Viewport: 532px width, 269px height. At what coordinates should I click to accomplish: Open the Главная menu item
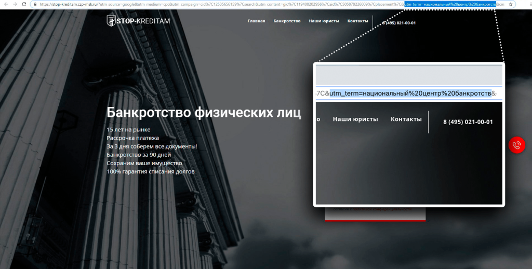(256, 21)
